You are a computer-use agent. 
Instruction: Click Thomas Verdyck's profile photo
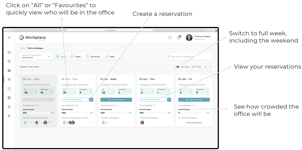coord(189,37)
